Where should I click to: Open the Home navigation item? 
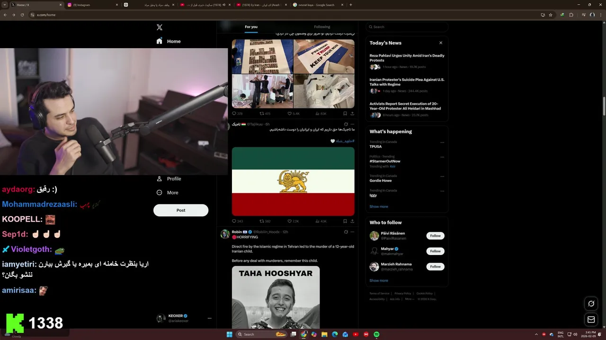(x=169, y=41)
